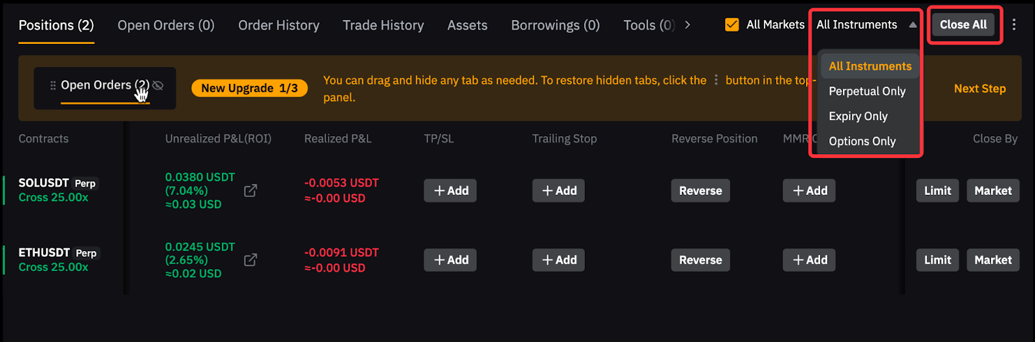This screenshot has width=1035, height=342.
Task: Click the drag handle beside Open Orders
Action: coord(52,85)
